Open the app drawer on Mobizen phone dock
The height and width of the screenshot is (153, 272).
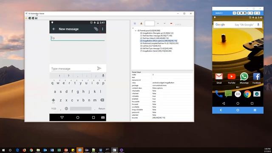[238, 94]
